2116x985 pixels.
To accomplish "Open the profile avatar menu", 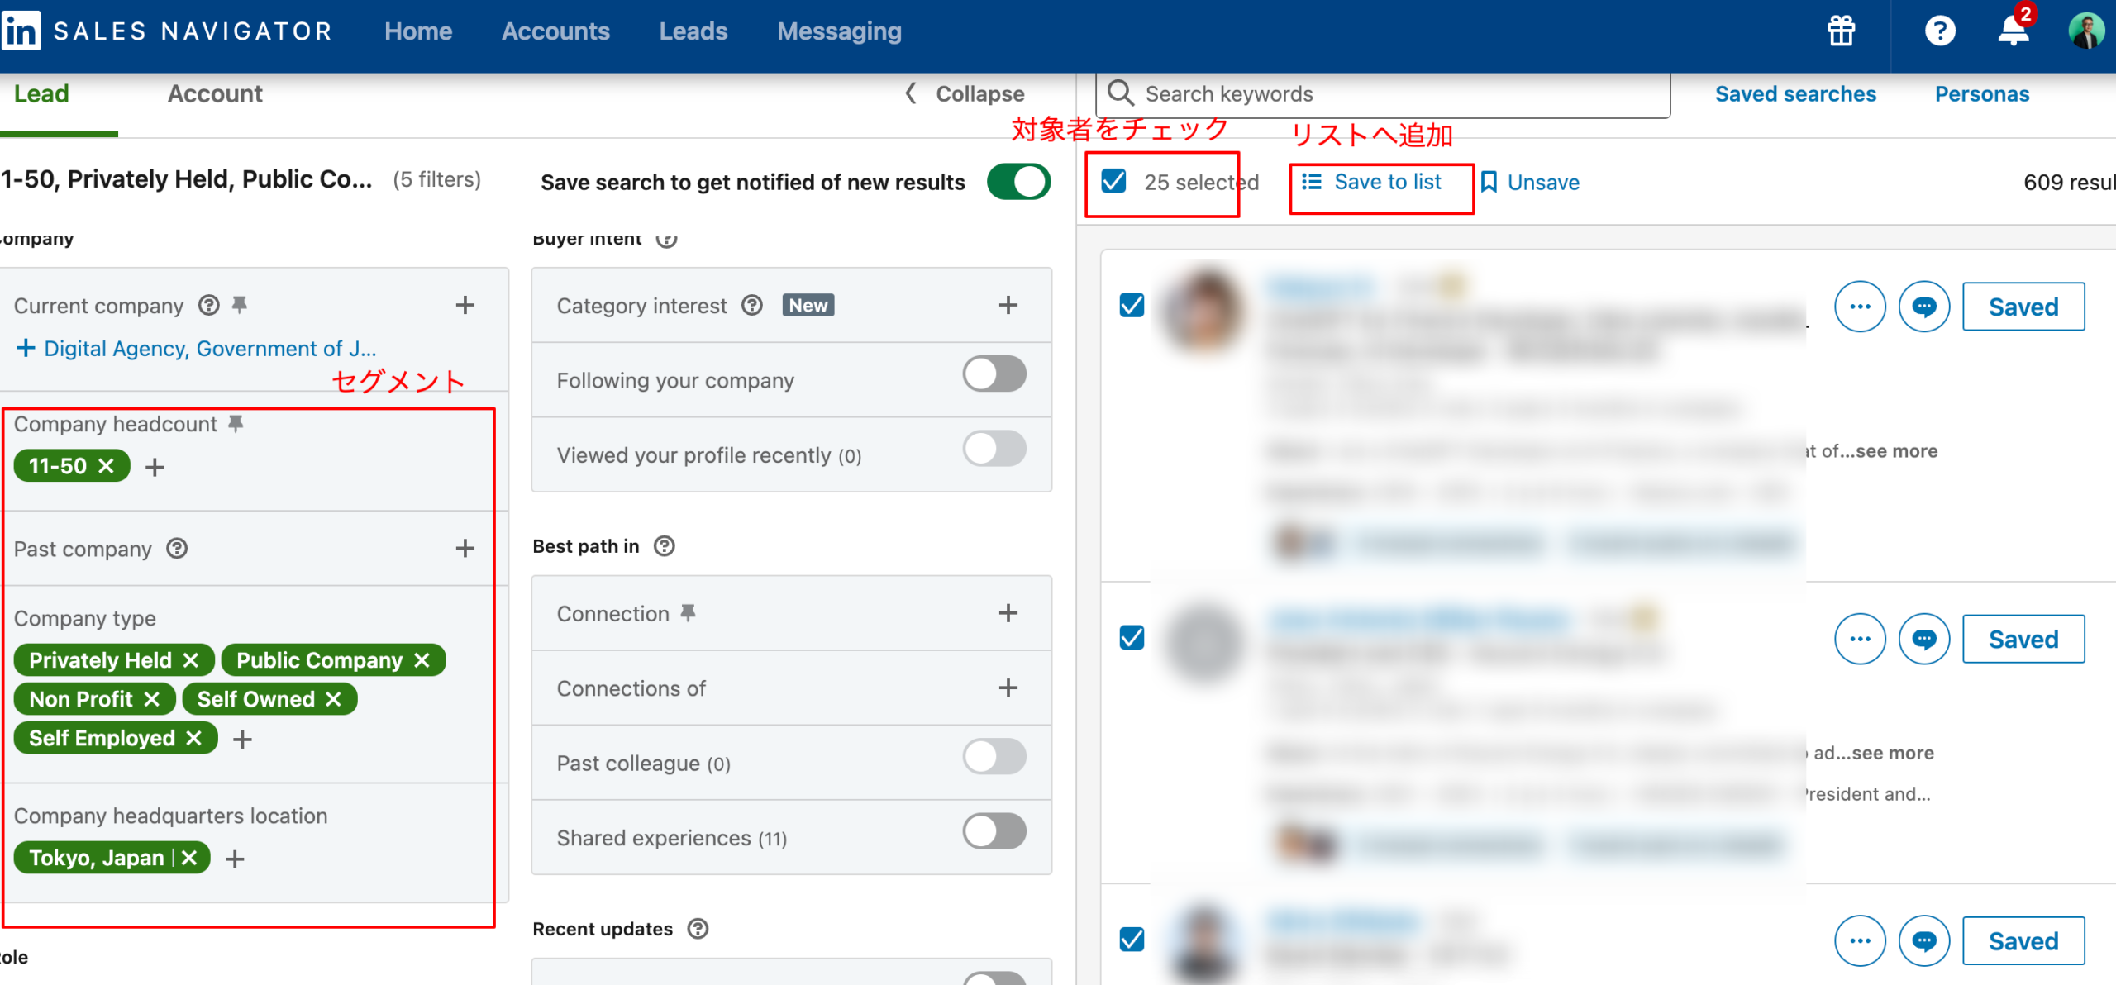I will (x=2085, y=31).
